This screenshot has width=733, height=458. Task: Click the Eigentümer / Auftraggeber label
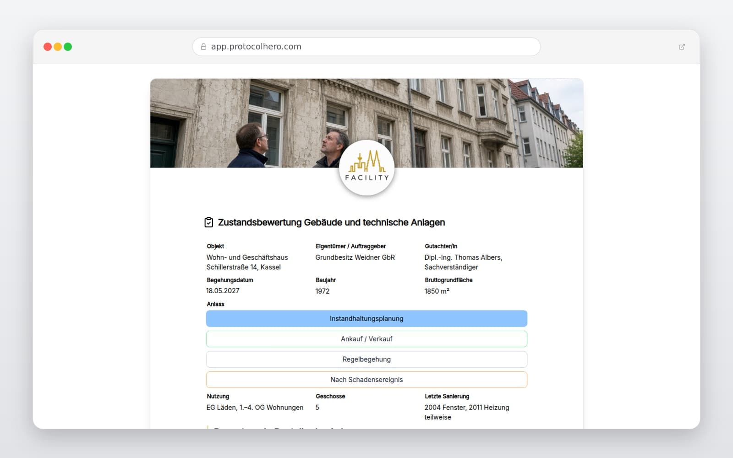click(x=351, y=246)
